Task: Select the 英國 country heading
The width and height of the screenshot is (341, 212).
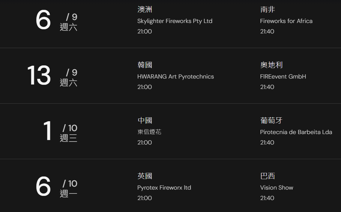Action: tap(145, 176)
